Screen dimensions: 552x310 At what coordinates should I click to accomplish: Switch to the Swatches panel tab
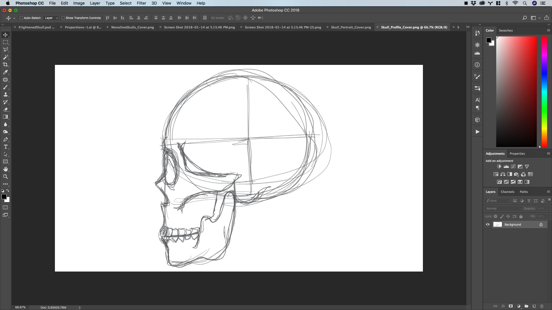505,30
